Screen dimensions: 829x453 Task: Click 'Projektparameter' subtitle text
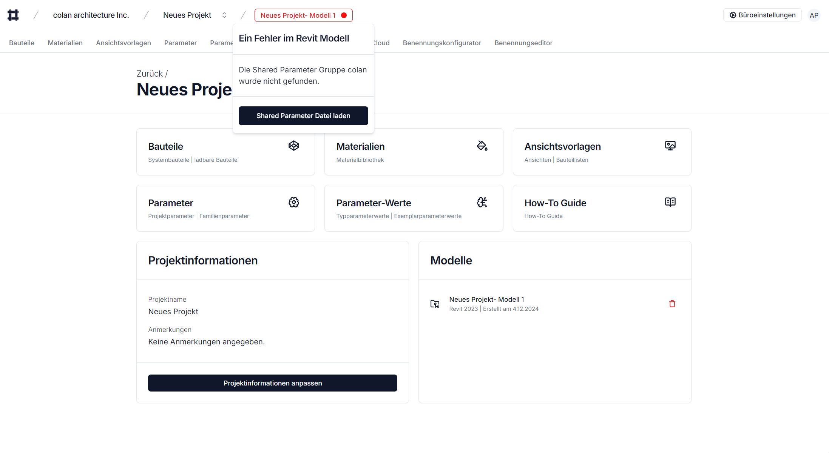pos(171,216)
